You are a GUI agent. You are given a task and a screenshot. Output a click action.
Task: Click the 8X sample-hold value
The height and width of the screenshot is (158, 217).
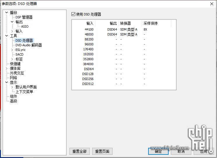click(x=145, y=29)
